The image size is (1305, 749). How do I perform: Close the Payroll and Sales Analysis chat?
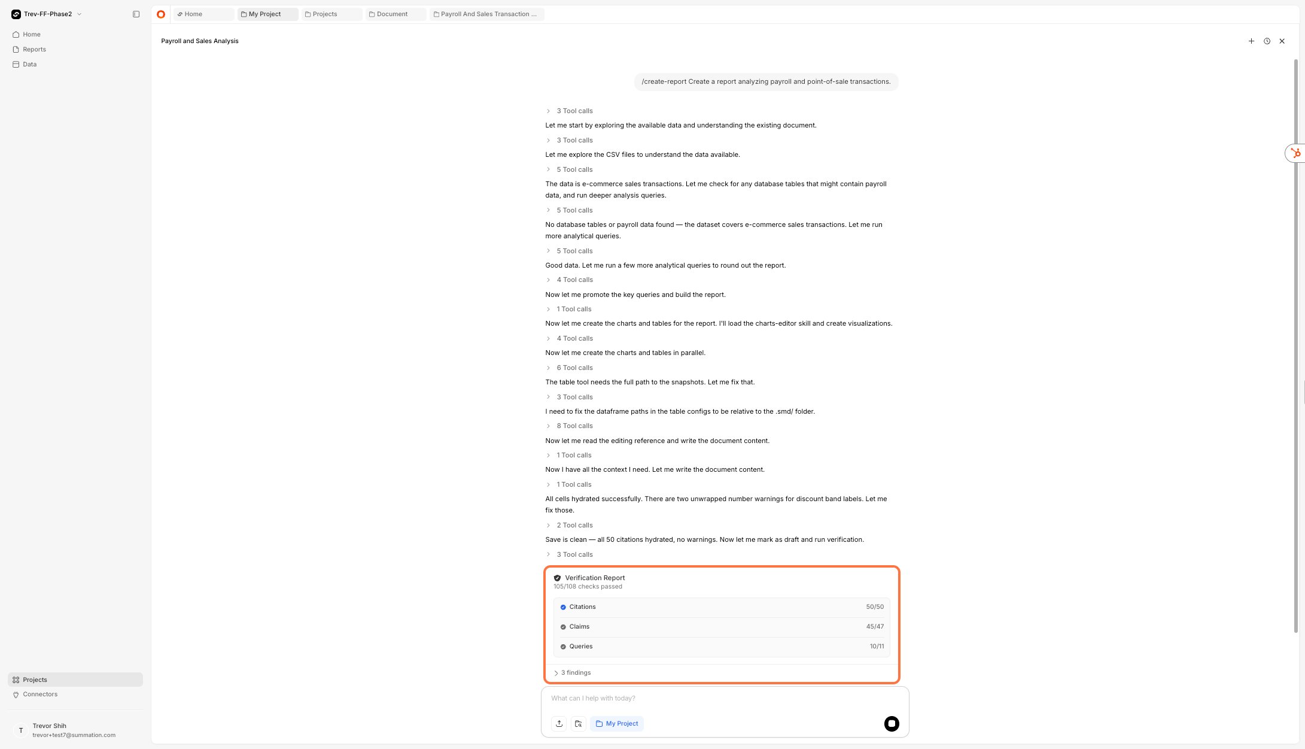1282,41
